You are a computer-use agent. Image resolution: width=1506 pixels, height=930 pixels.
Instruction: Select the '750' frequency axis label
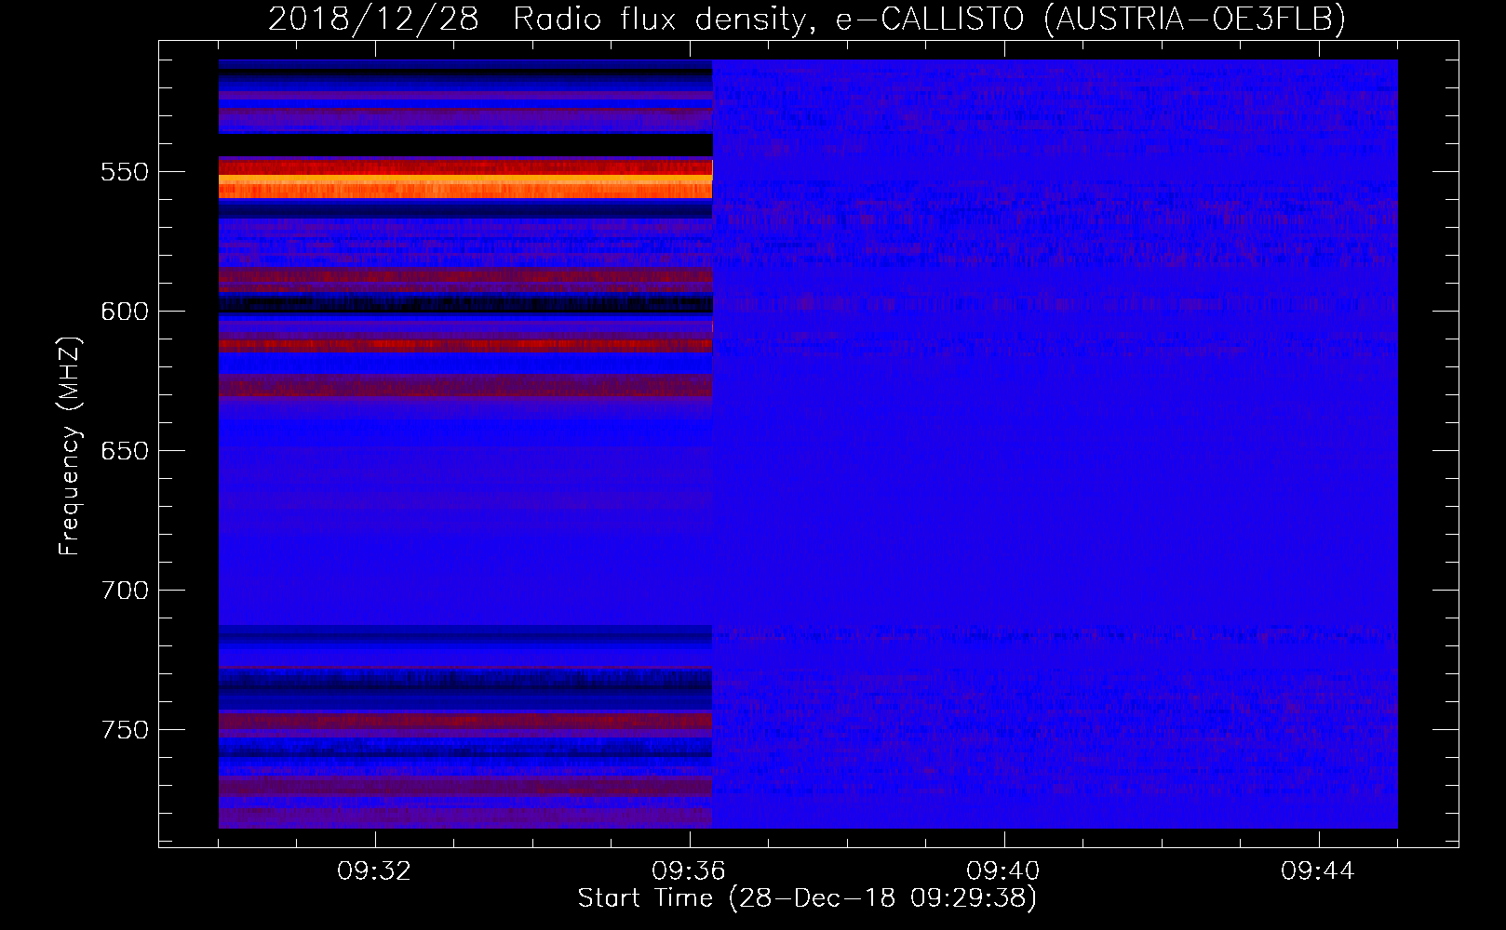coord(124,730)
